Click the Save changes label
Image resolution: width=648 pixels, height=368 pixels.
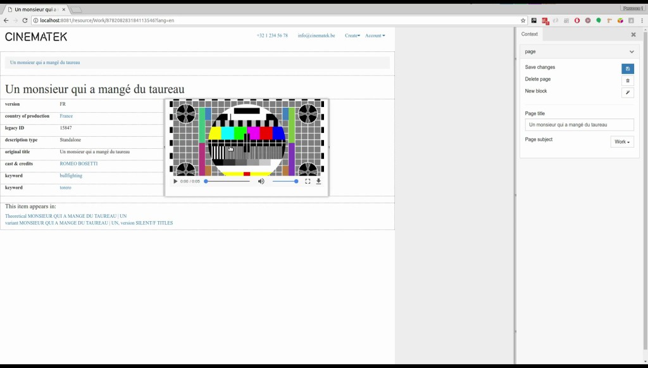coord(540,67)
